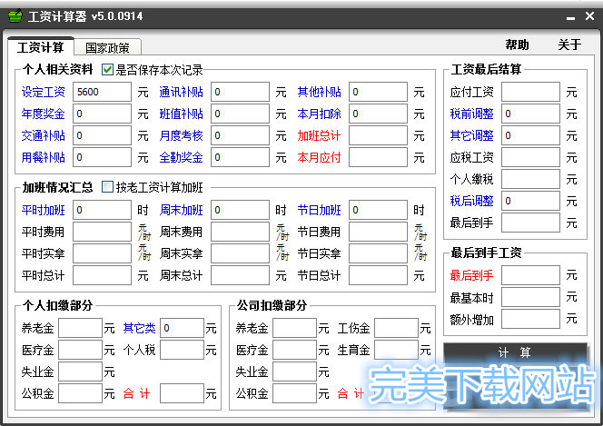This screenshot has height=426, width=603.
Task: Click the personal 养老金 field
Action: (81, 328)
